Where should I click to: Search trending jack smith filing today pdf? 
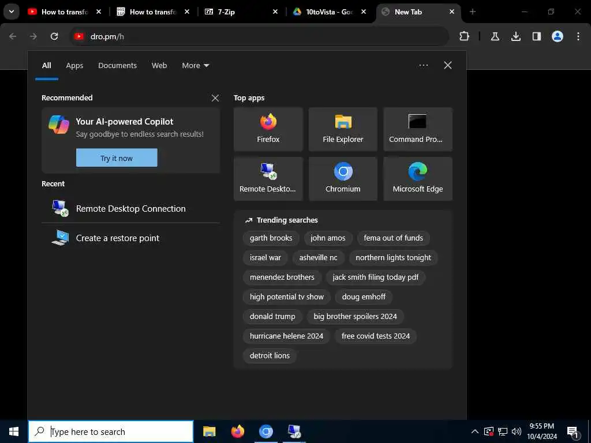375,277
